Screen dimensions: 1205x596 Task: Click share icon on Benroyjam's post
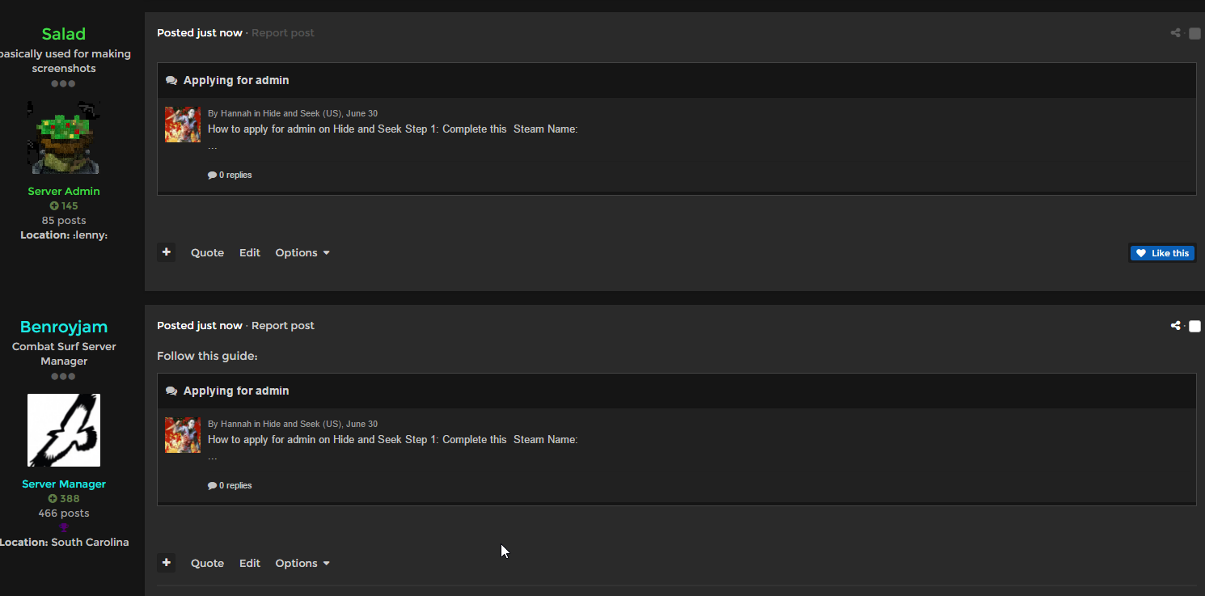1175,326
